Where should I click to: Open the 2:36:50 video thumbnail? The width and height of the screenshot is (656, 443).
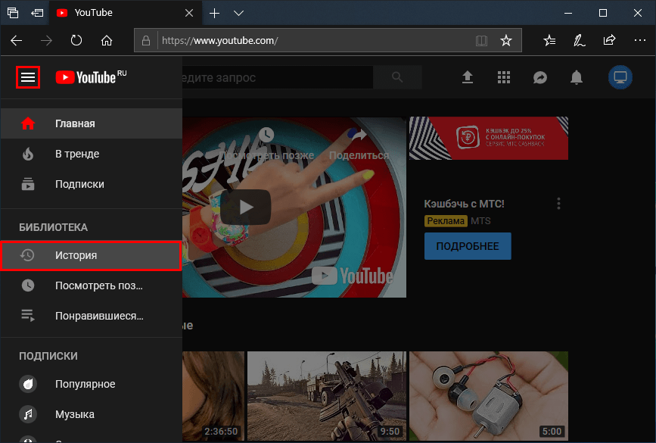click(x=213, y=396)
